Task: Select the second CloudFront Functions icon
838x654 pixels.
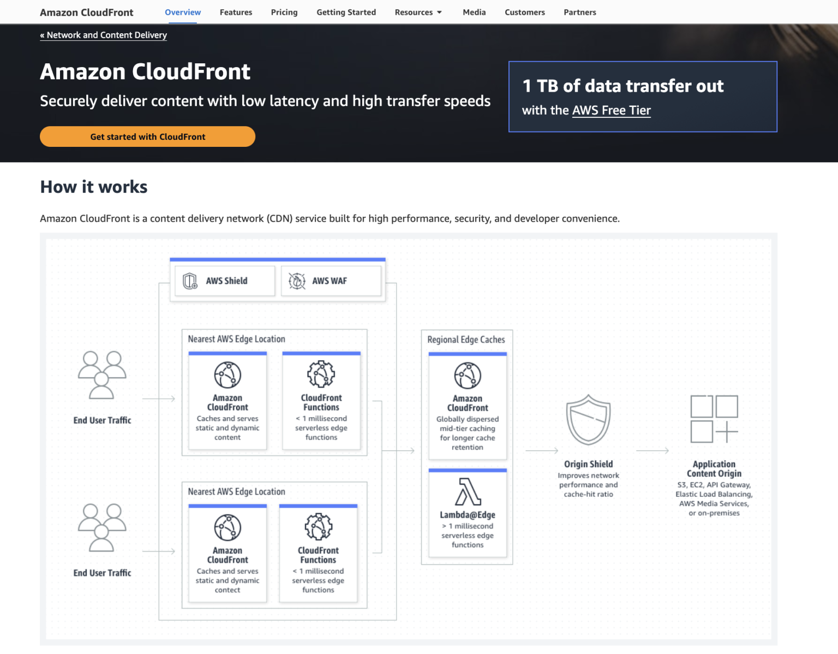Action: (x=318, y=526)
